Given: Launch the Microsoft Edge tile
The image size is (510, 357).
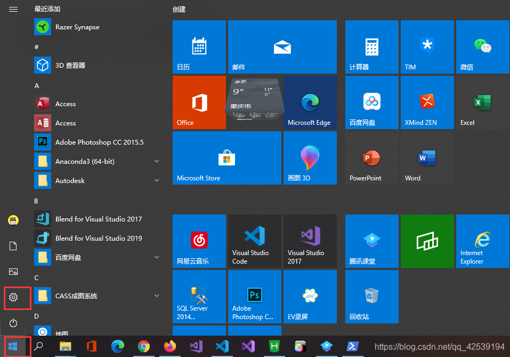Looking at the screenshot, I should (310, 102).
